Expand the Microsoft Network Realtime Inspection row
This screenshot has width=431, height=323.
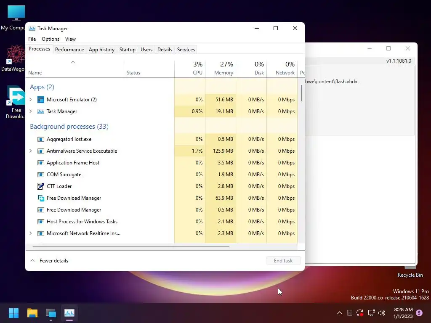click(x=30, y=233)
